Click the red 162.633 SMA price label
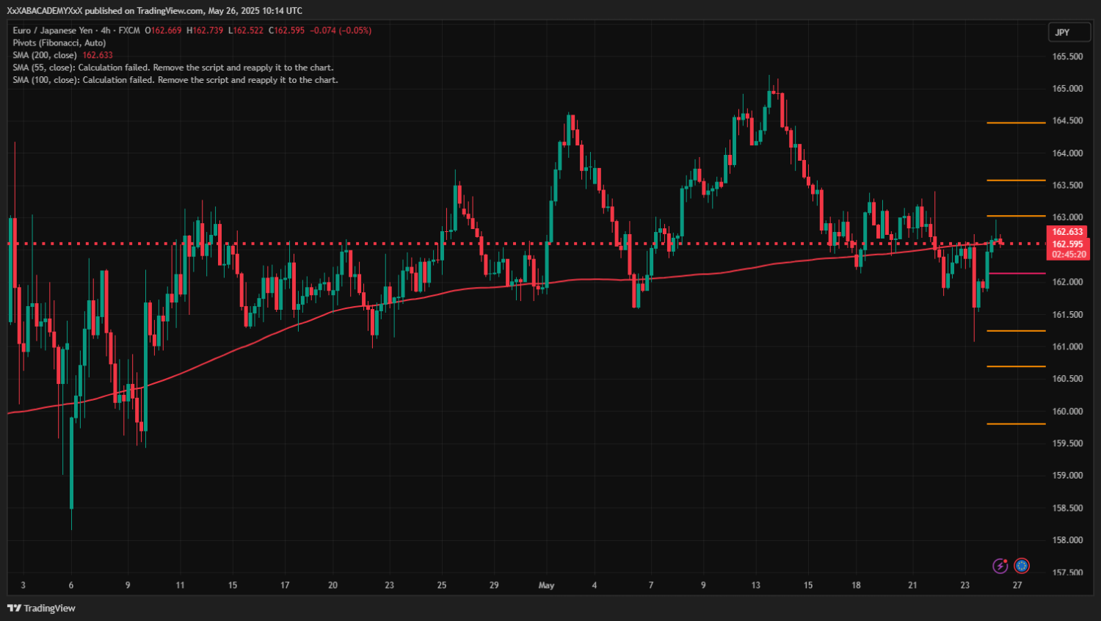 pyautogui.click(x=1067, y=232)
